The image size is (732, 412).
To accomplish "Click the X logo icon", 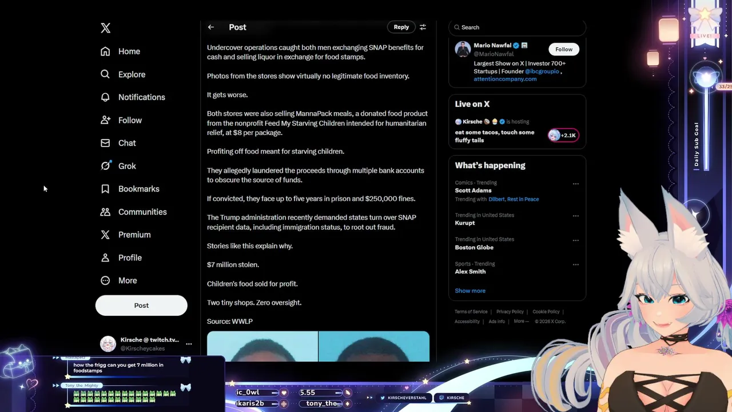I will (x=105, y=28).
